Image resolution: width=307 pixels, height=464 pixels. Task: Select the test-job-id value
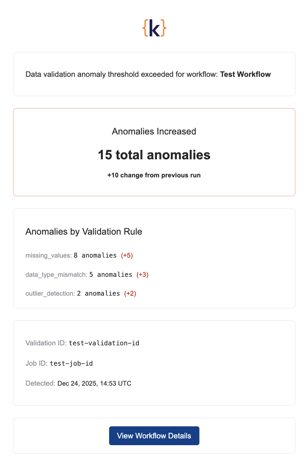[x=71, y=363]
